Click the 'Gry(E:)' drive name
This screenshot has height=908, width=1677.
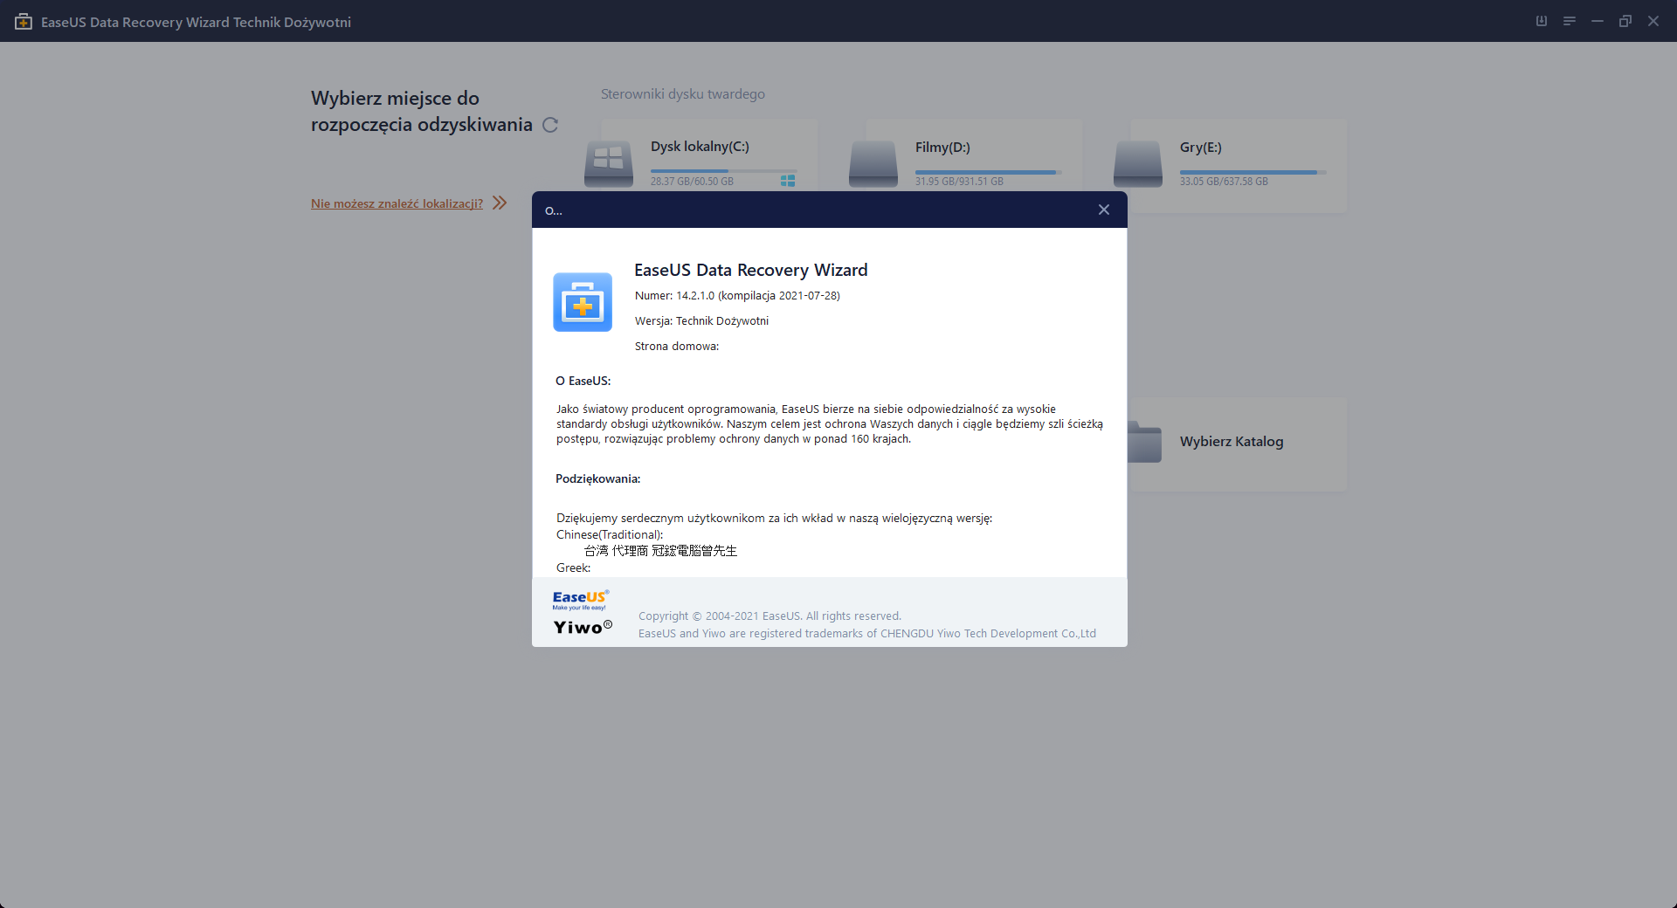tap(1201, 148)
